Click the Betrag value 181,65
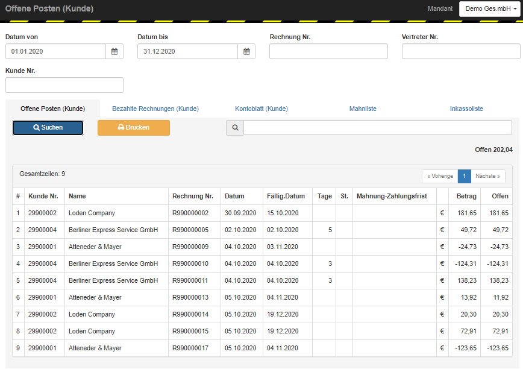Image resolution: width=523 pixels, height=369 pixels. click(x=467, y=213)
